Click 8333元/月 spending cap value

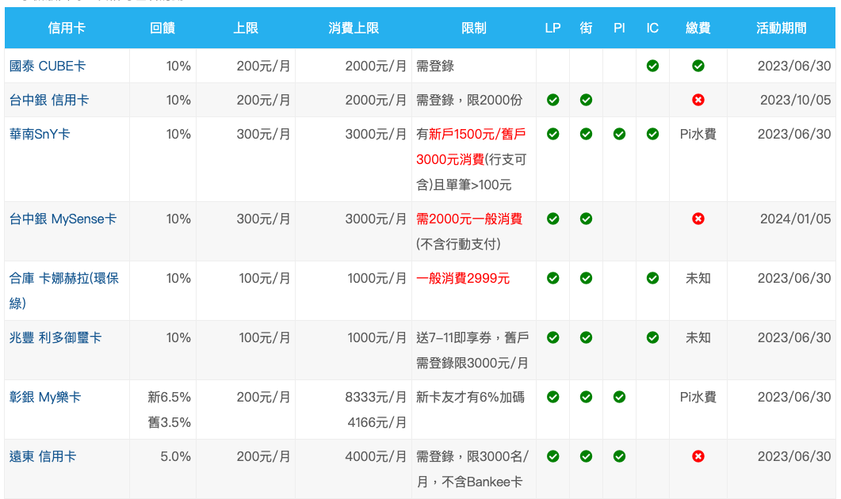click(x=376, y=397)
